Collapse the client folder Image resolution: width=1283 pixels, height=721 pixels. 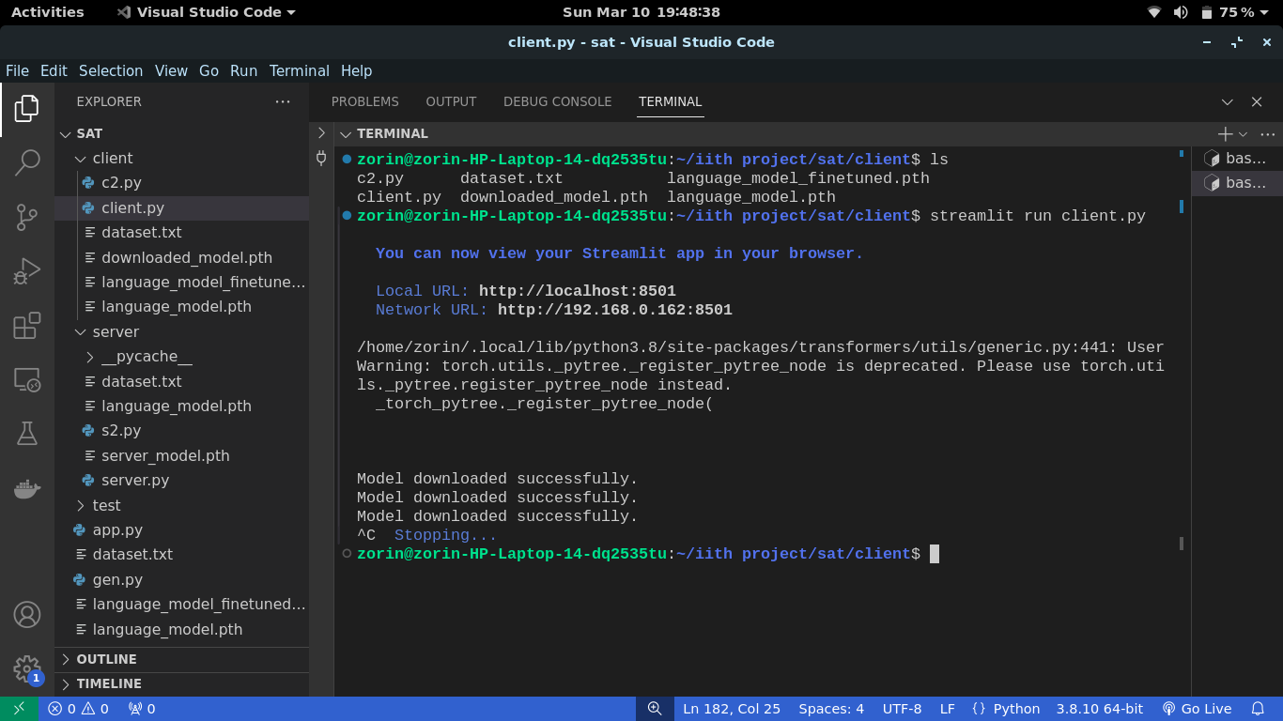181,158
